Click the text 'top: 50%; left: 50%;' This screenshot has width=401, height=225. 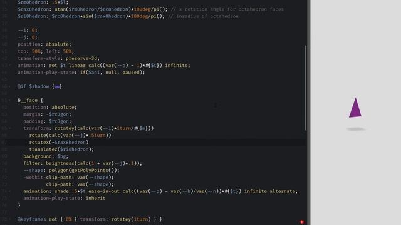click(x=46, y=51)
